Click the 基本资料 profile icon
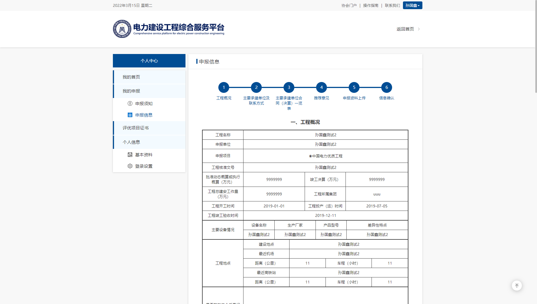 pos(130,155)
